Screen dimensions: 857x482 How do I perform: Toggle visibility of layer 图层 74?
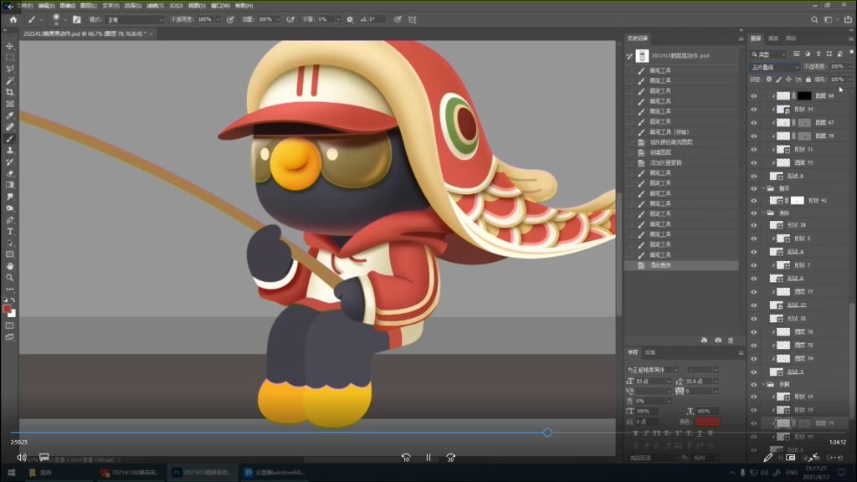point(753,358)
